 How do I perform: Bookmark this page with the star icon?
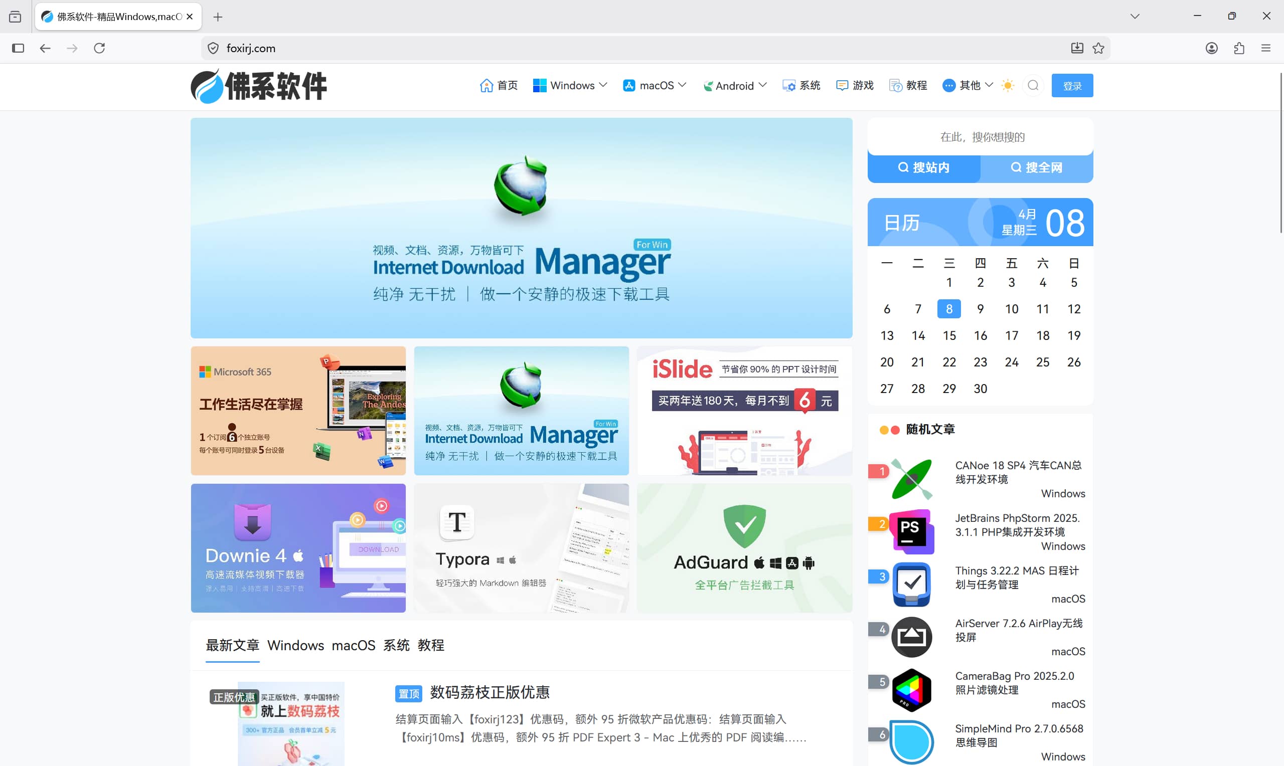[1098, 48]
